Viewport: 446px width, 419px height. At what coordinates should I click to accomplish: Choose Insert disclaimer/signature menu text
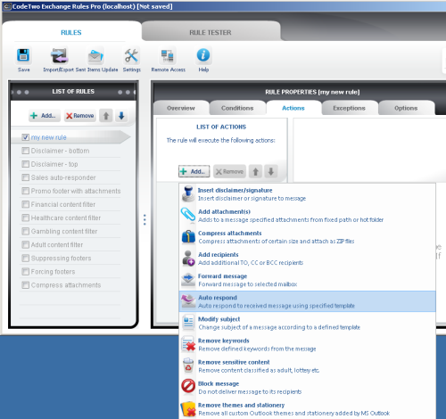click(x=235, y=190)
